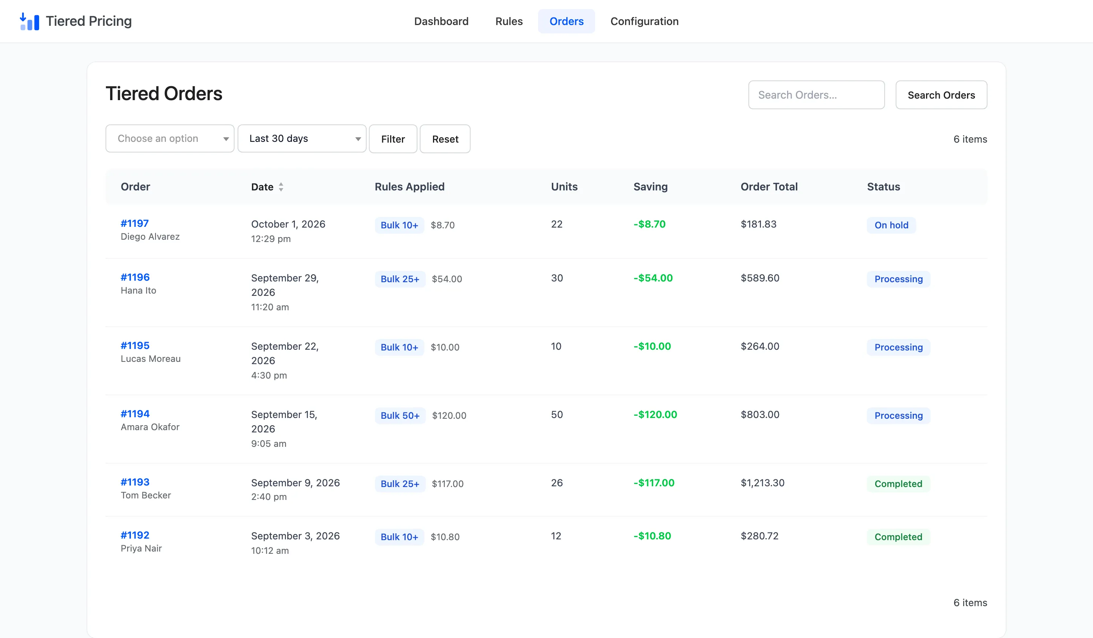Click the Search Orders button
This screenshot has height=638, width=1093.
tap(941, 95)
